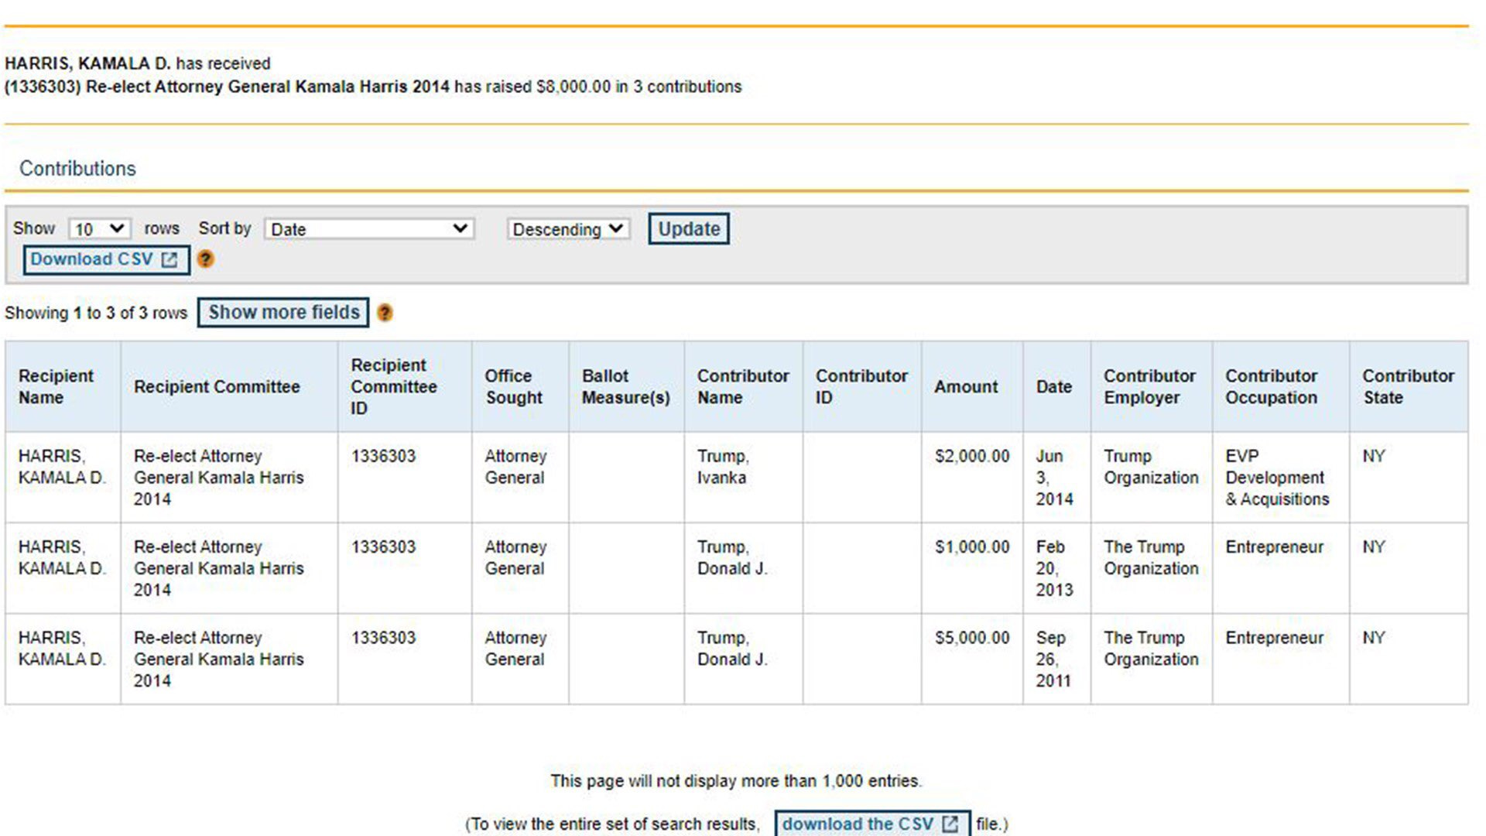Click the Contributions section heading
This screenshot has height=836, width=1486.
(x=77, y=168)
